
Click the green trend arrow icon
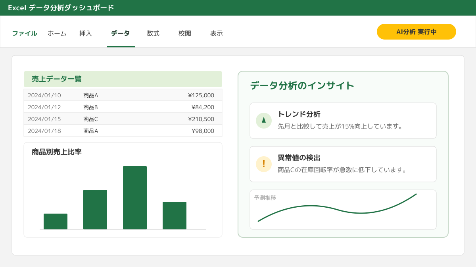coord(264,121)
